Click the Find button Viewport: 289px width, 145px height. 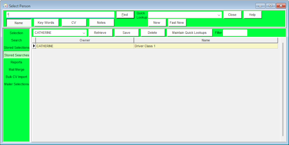coord(125,15)
